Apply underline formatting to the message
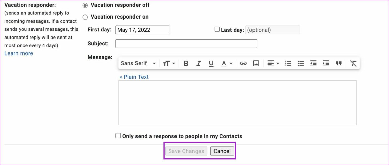389x165 pixels. [x=211, y=63]
